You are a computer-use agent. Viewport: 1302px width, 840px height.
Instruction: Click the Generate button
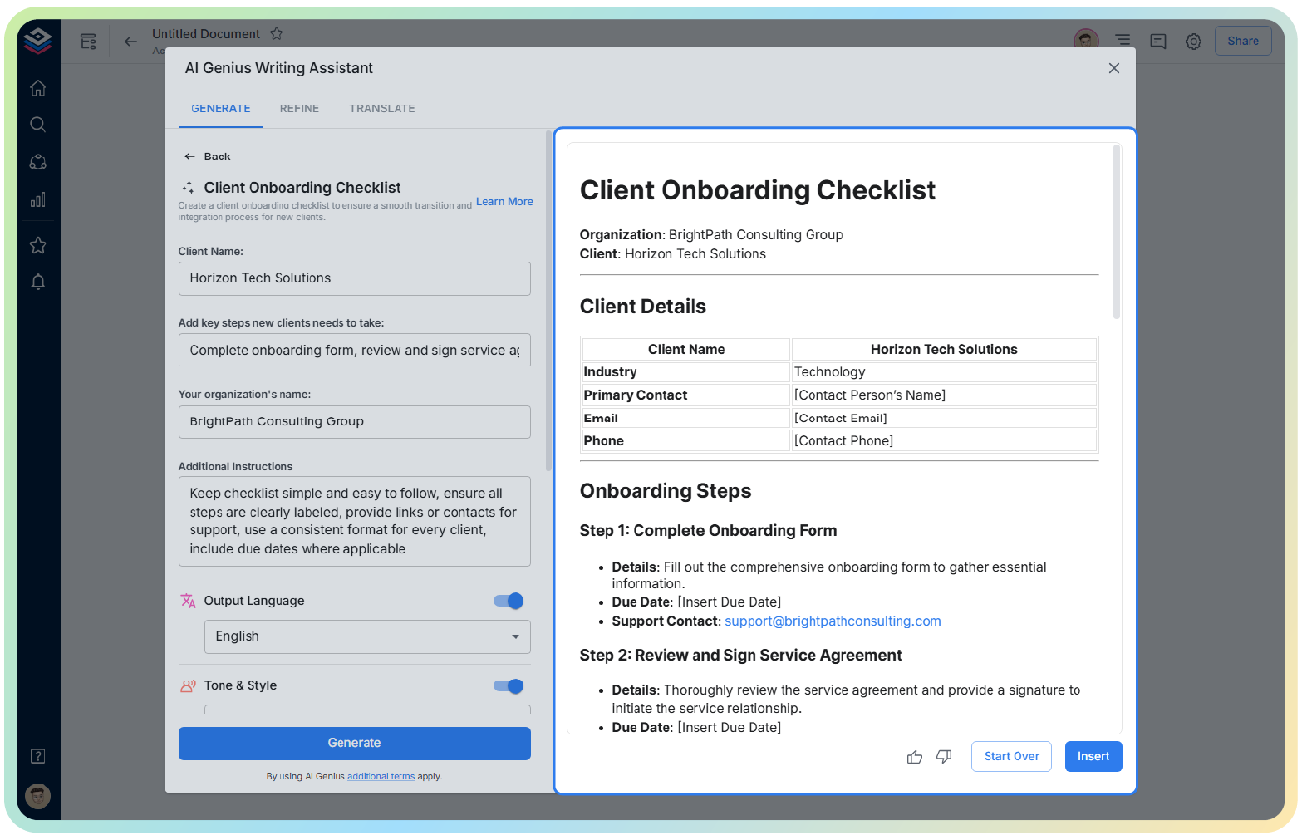pyautogui.click(x=354, y=743)
